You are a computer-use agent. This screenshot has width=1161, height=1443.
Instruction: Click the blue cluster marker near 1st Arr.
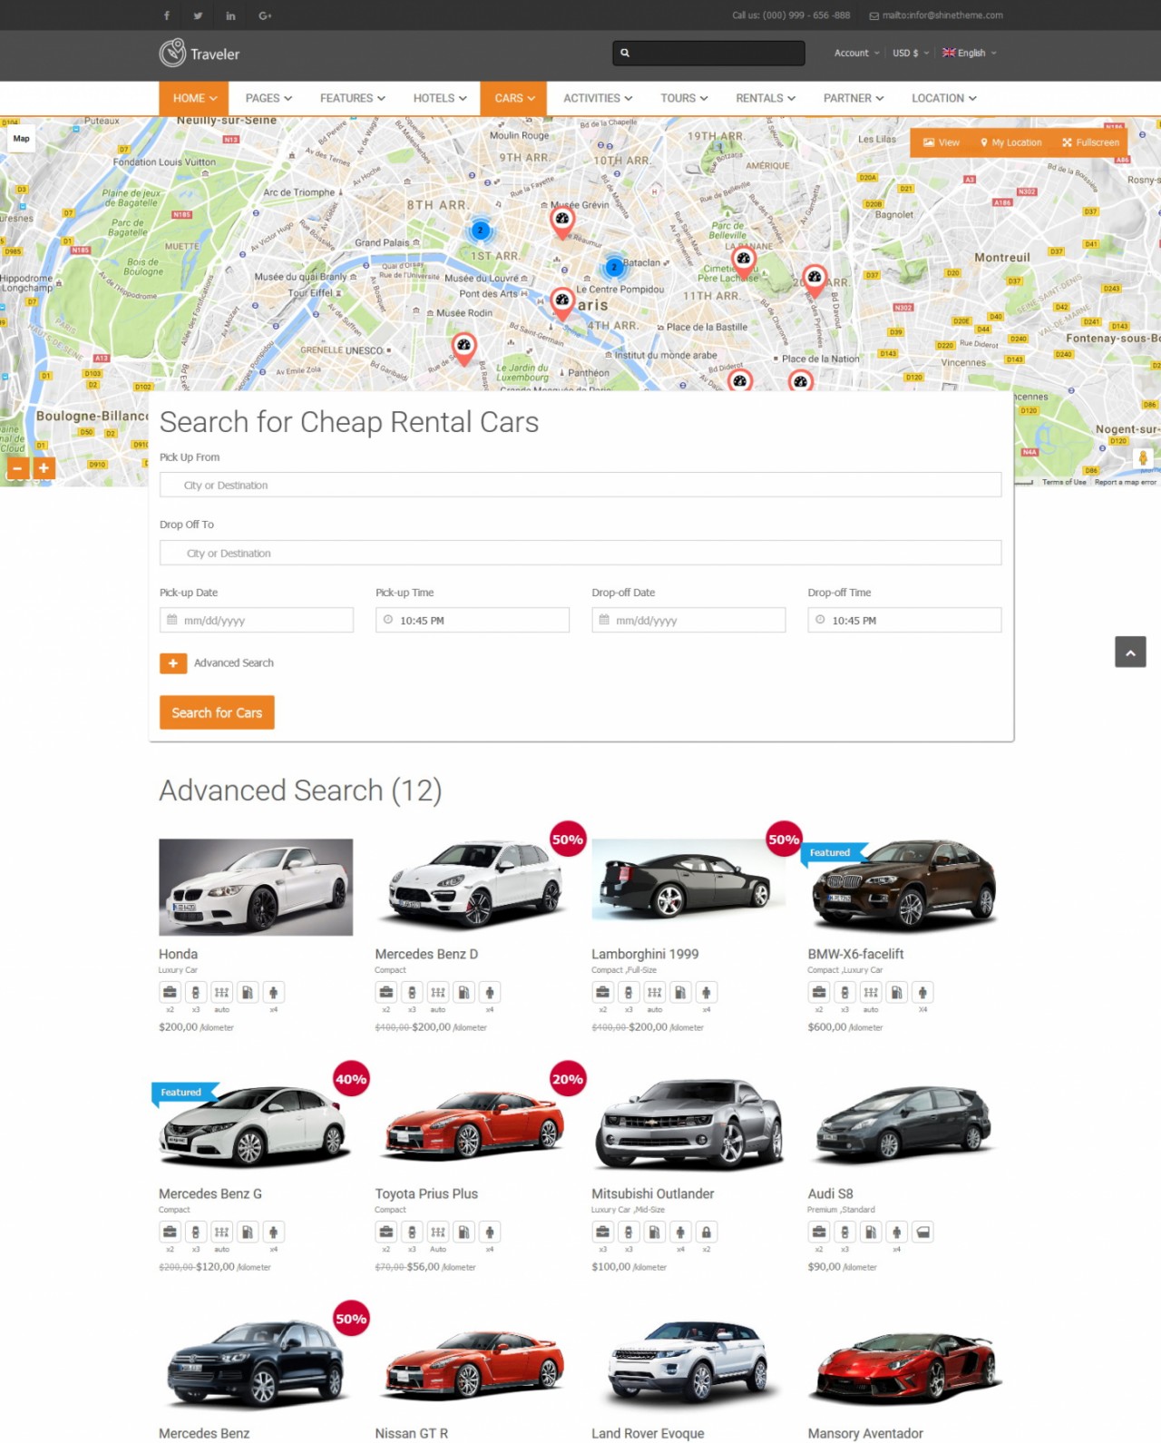(481, 231)
